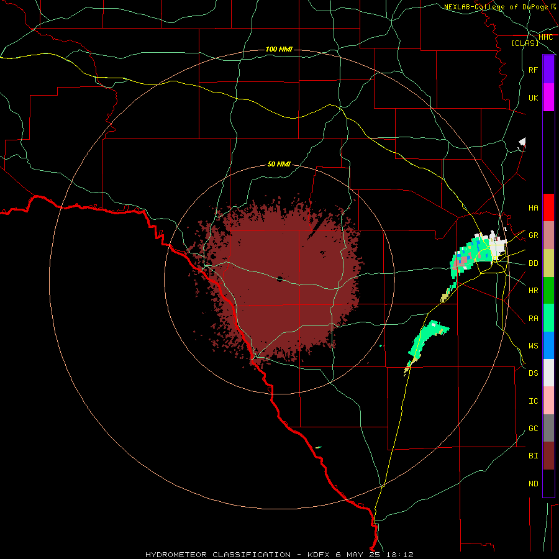Image resolution: width=559 pixels, height=559 pixels.
Task: Click the [CLAS] legend header
Action: (525, 43)
